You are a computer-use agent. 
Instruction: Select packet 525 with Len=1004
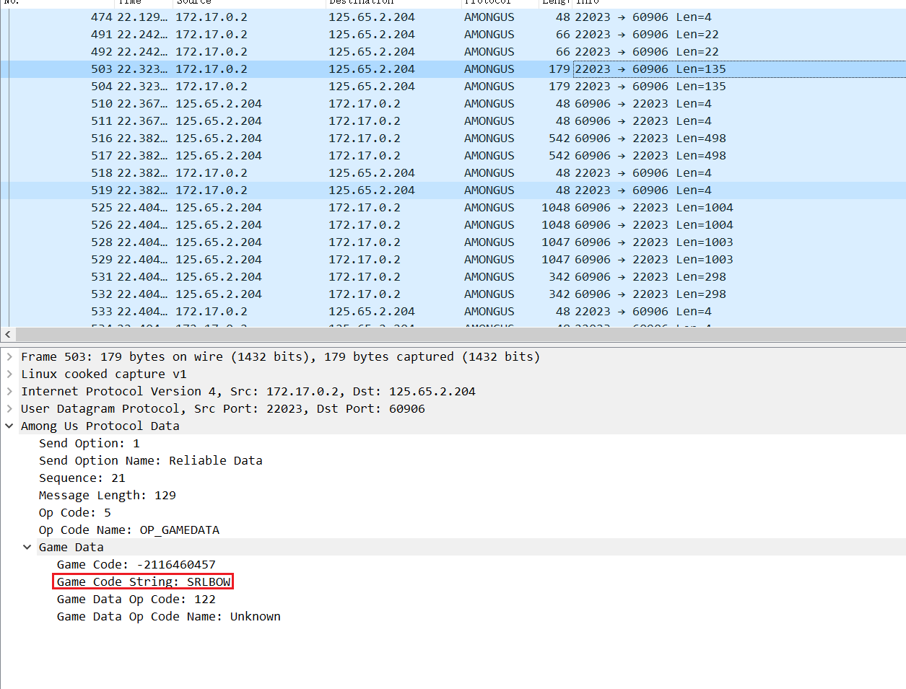(453, 208)
